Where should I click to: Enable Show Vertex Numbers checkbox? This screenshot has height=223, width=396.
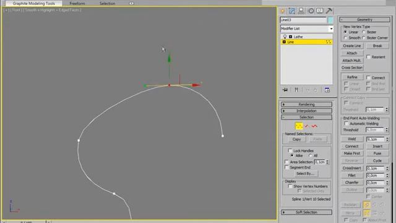290,186
